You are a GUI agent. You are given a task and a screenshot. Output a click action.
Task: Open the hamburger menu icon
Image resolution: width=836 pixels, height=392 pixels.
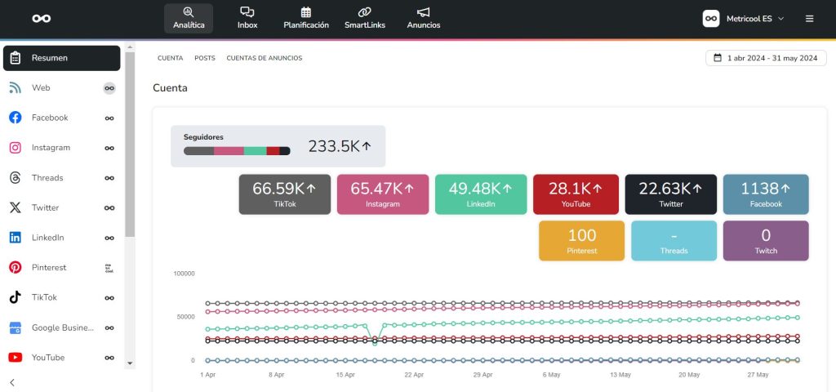point(809,19)
